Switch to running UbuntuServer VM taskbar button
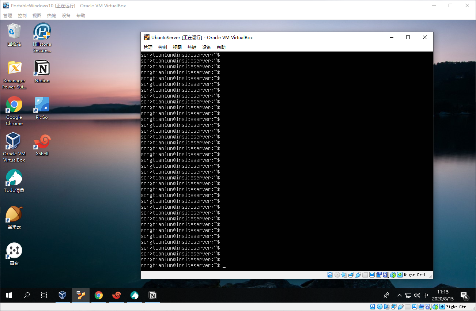 [81, 295]
